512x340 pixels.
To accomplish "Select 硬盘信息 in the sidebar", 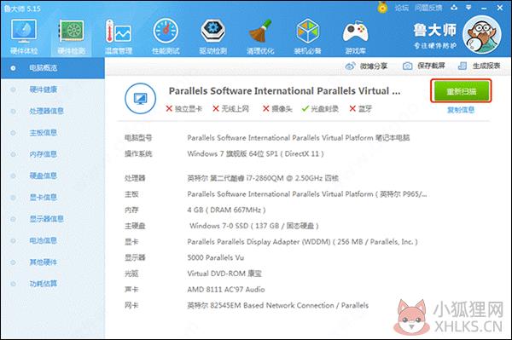I will click(53, 176).
